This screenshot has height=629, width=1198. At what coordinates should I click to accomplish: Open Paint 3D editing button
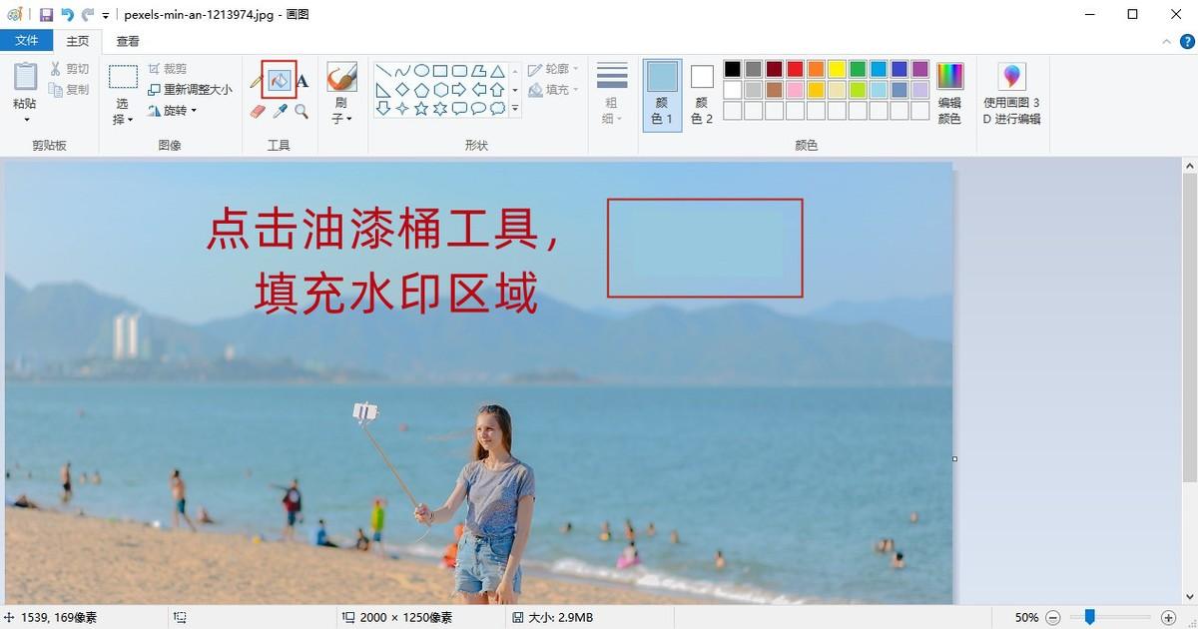(1011, 94)
